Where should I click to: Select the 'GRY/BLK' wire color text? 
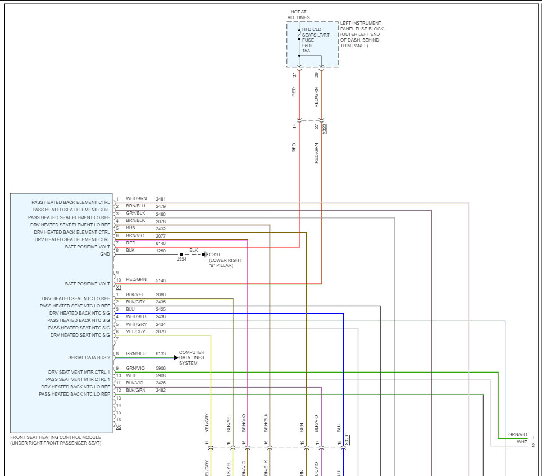pos(135,213)
